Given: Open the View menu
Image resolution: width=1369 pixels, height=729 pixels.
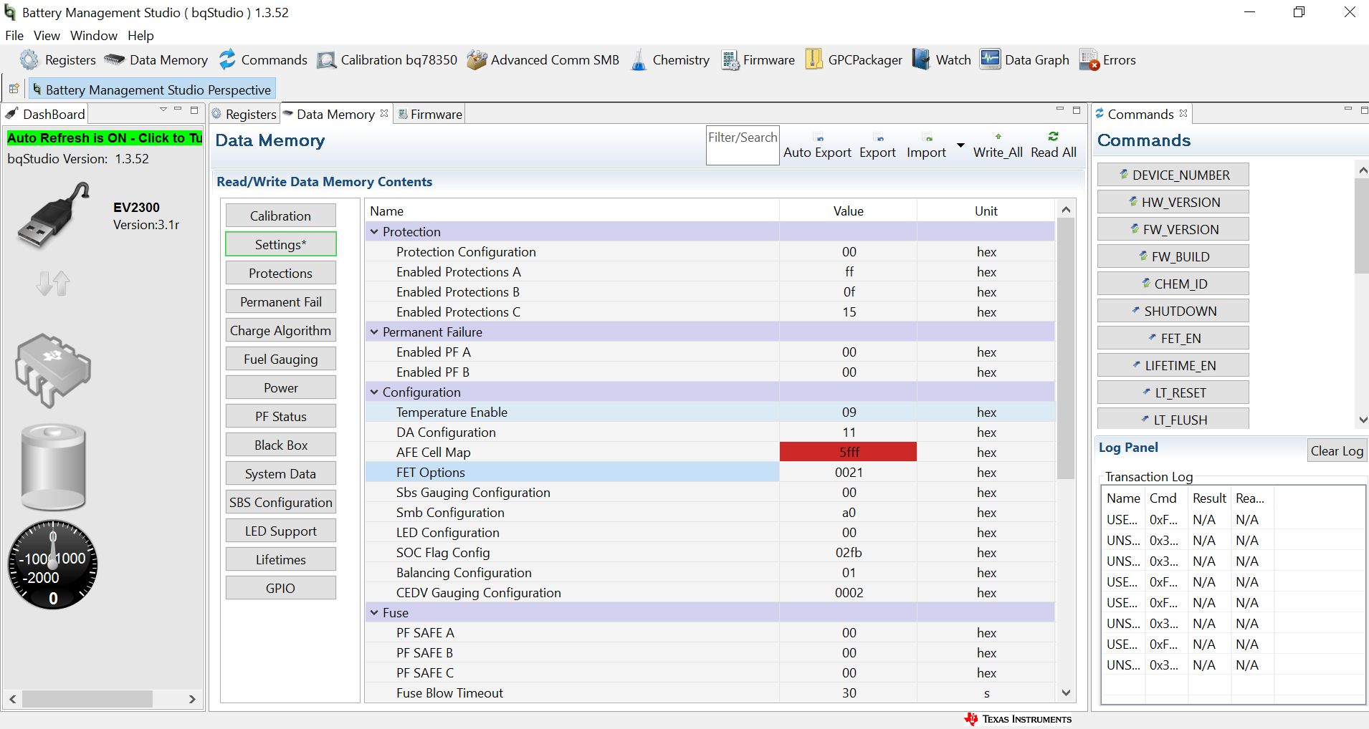Looking at the screenshot, I should click(x=47, y=36).
